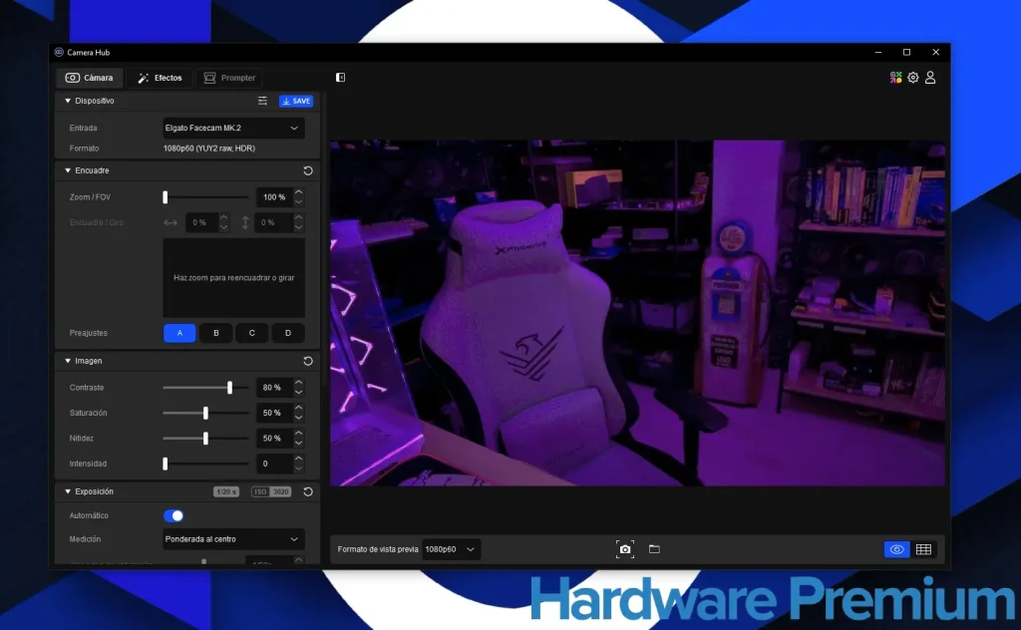1021x630 pixels.
Task: Click the camera preview image
Action: [x=637, y=313]
